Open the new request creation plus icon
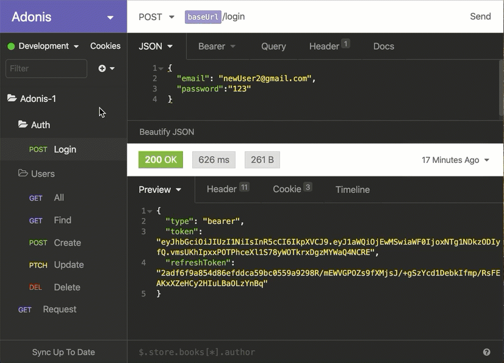Viewport: 504px width, 363px height. tap(102, 68)
